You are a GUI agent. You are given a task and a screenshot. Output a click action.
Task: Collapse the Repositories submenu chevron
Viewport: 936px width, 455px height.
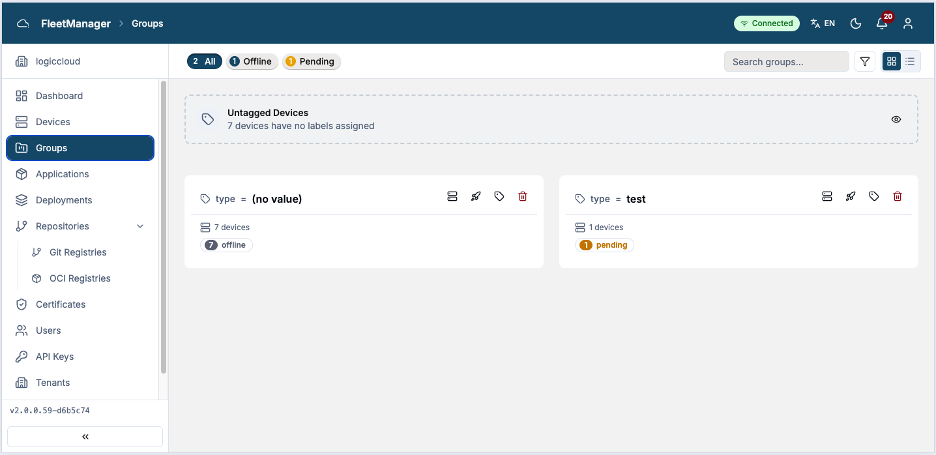[x=140, y=226]
